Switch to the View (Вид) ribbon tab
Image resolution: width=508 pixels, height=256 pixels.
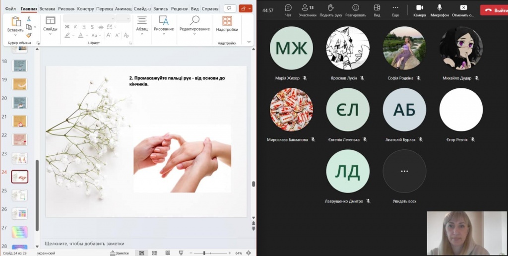pyautogui.click(x=195, y=8)
